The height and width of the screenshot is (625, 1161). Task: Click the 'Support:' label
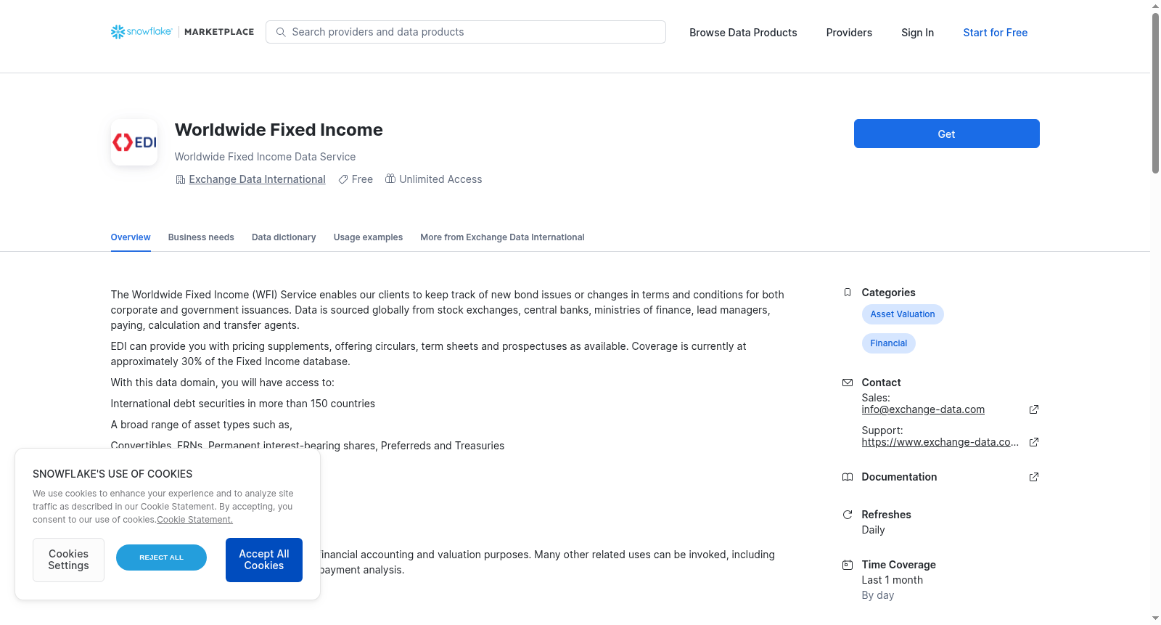click(x=882, y=430)
